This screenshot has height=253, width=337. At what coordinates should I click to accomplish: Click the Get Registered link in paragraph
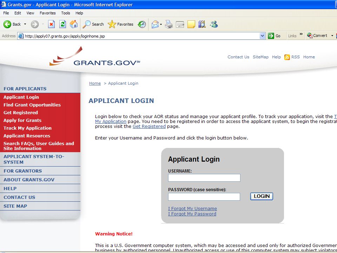(x=149, y=126)
